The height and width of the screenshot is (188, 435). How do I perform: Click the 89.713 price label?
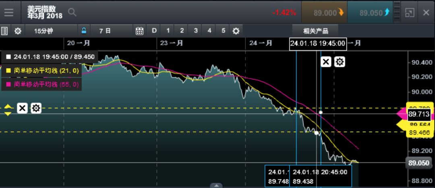[x=419, y=114]
